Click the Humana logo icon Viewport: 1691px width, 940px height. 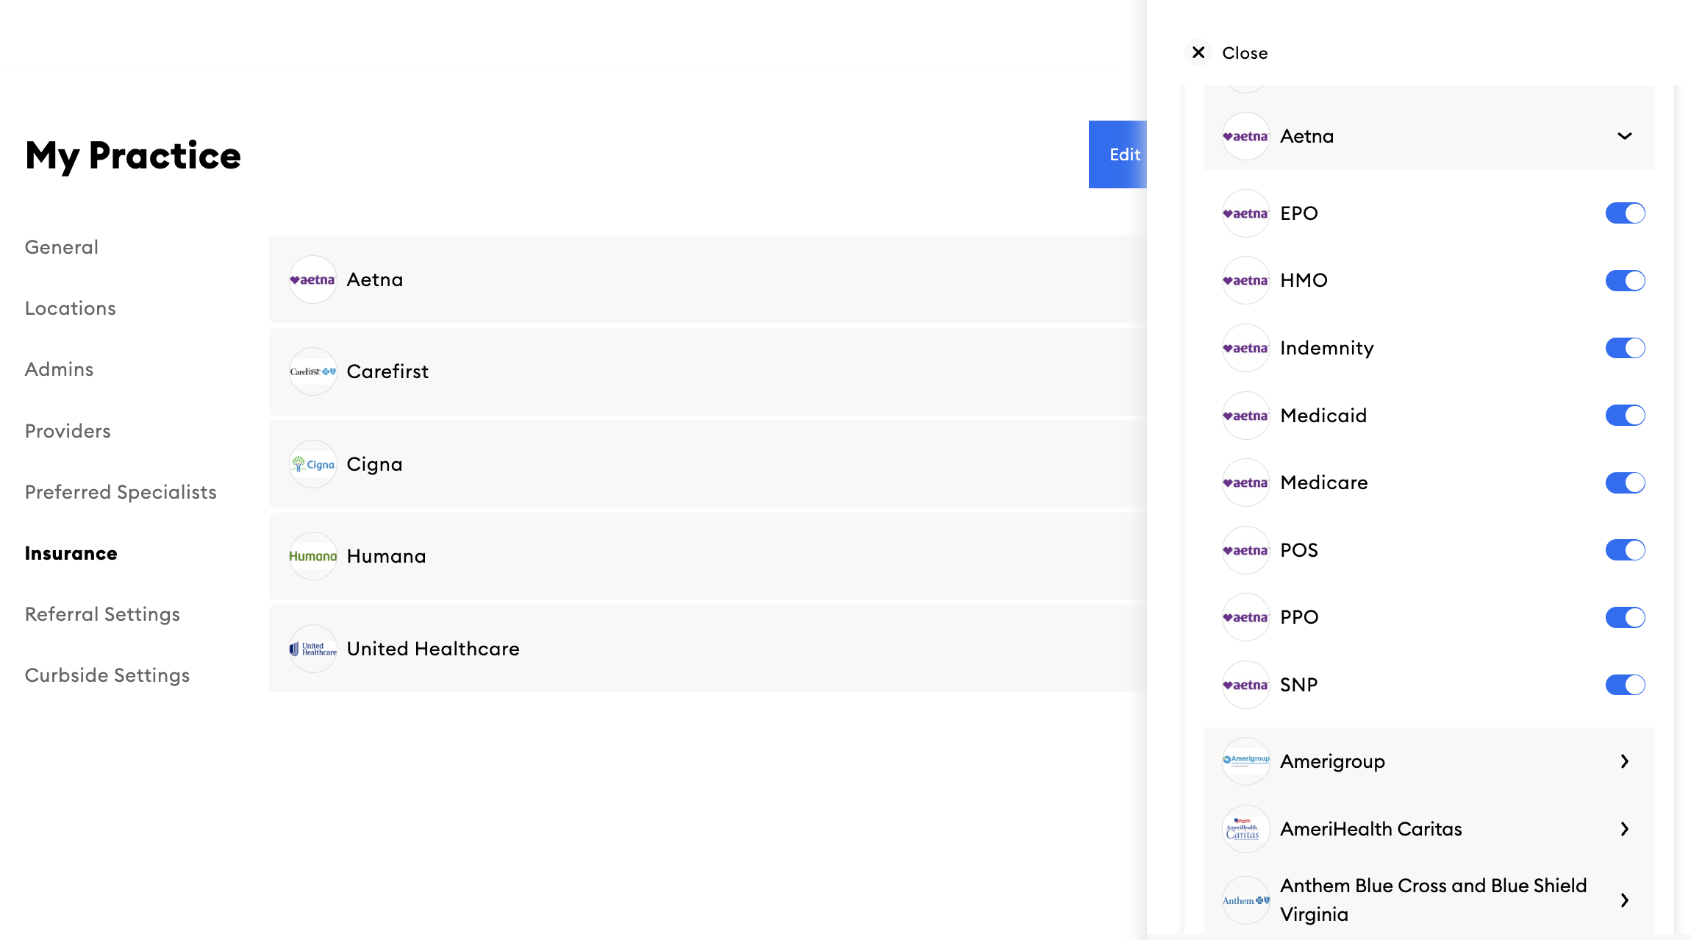312,556
